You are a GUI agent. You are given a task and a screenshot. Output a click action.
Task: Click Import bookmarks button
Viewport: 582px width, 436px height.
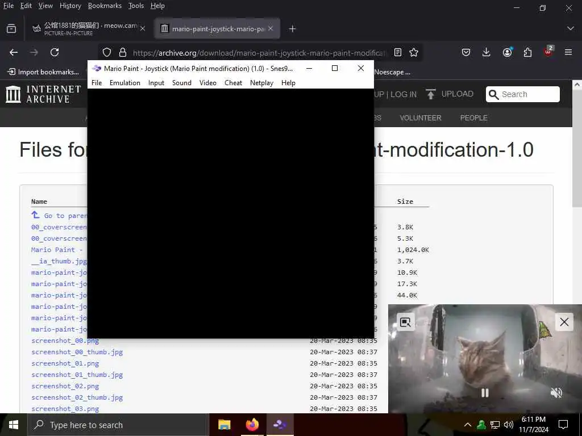pos(43,72)
